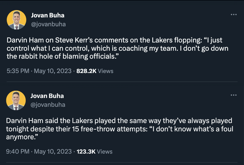Click the 5:35 PM timestamp
This screenshot has width=244, height=165.
click(18, 71)
